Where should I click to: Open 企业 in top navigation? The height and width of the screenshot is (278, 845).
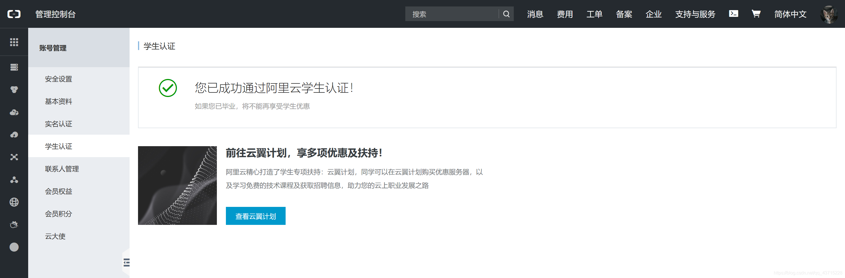tap(653, 14)
